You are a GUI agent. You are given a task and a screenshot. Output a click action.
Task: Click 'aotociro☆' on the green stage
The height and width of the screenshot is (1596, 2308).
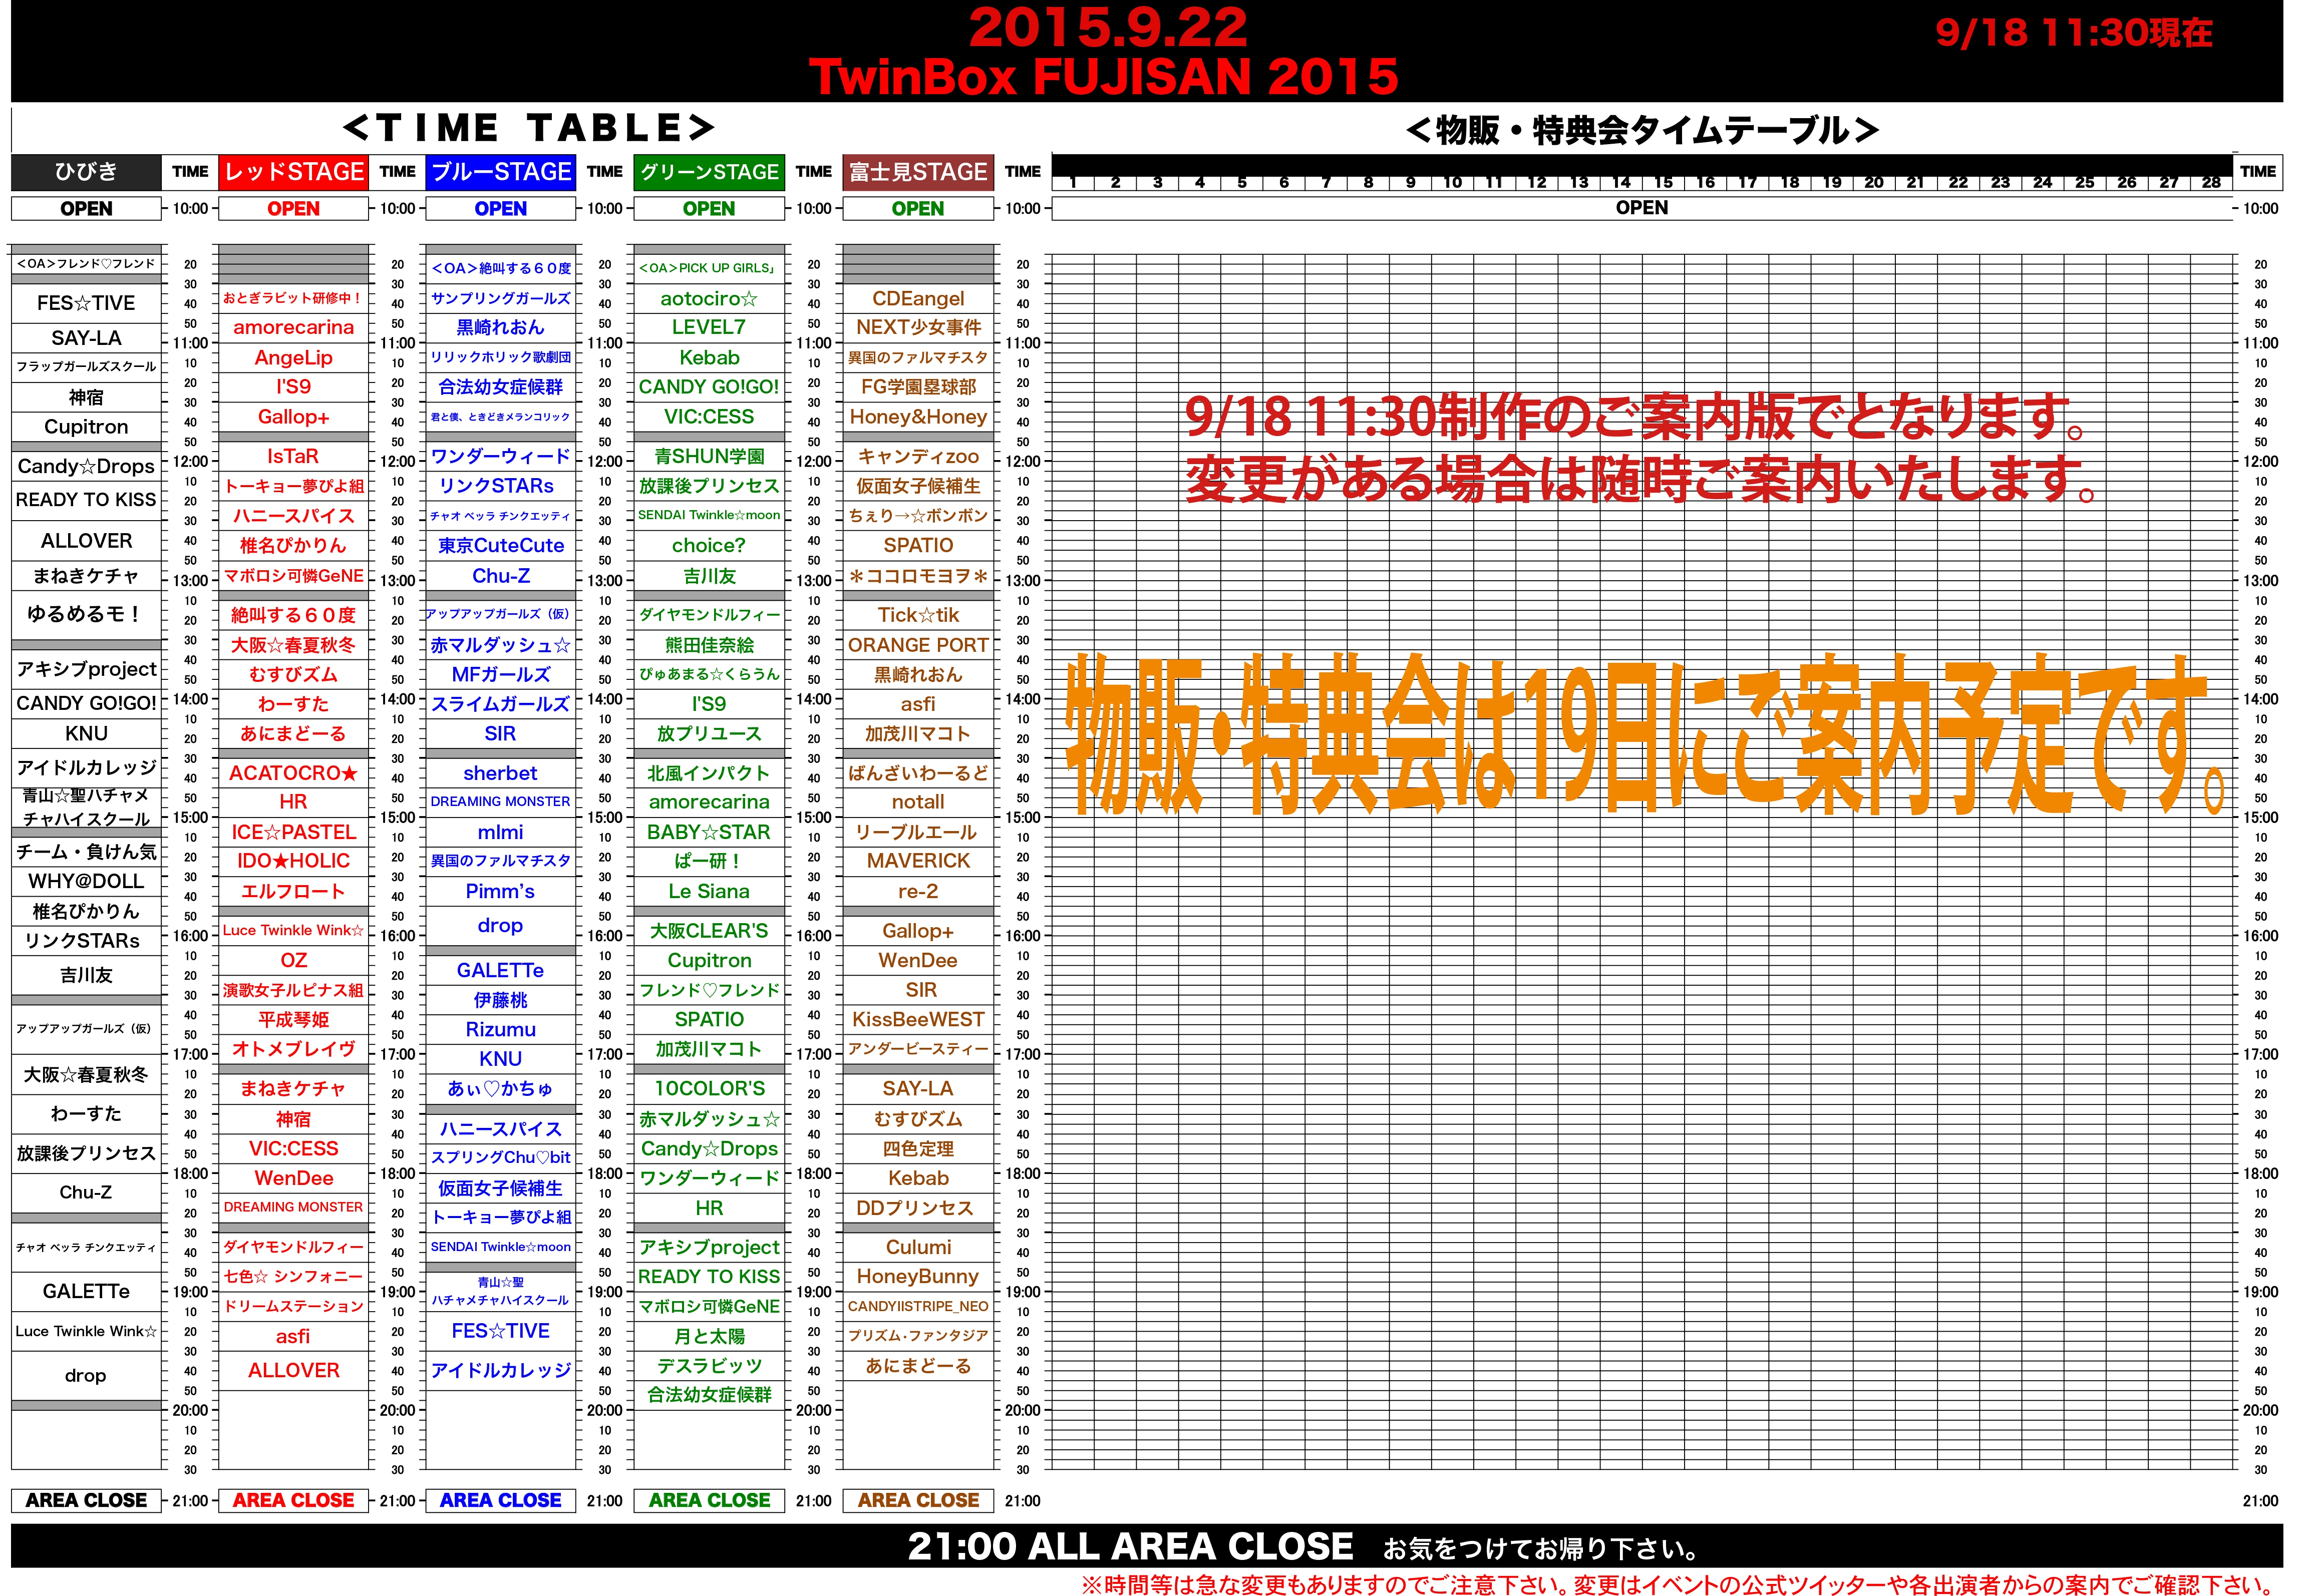pyautogui.click(x=709, y=299)
